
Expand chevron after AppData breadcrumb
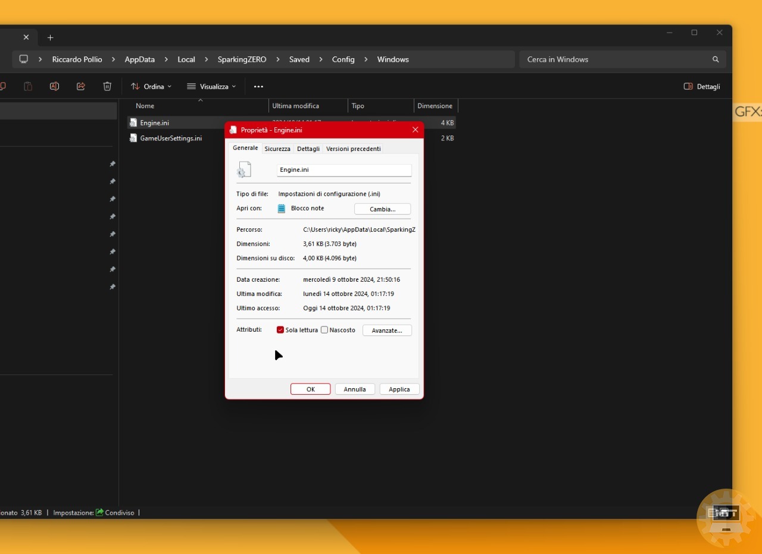point(166,59)
